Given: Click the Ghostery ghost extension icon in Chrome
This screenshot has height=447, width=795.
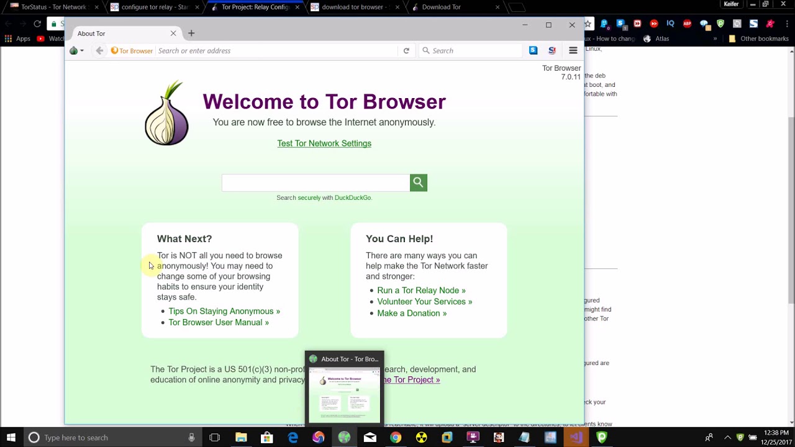Looking at the screenshot, I should click(604, 24).
